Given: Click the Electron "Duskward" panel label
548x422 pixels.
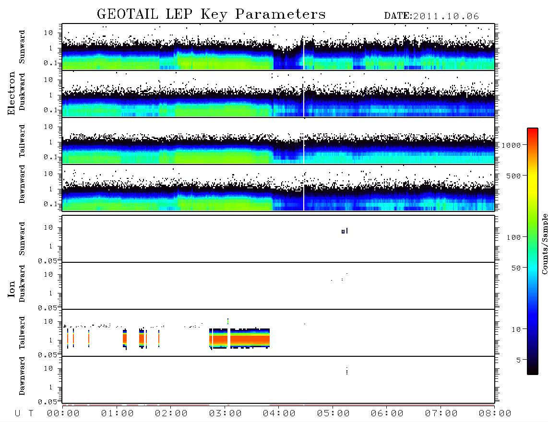Looking at the screenshot, I should pyautogui.click(x=22, y=92).
